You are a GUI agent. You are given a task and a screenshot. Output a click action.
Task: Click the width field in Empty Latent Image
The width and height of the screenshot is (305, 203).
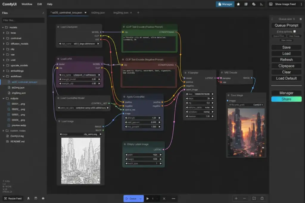click(144, 155)
